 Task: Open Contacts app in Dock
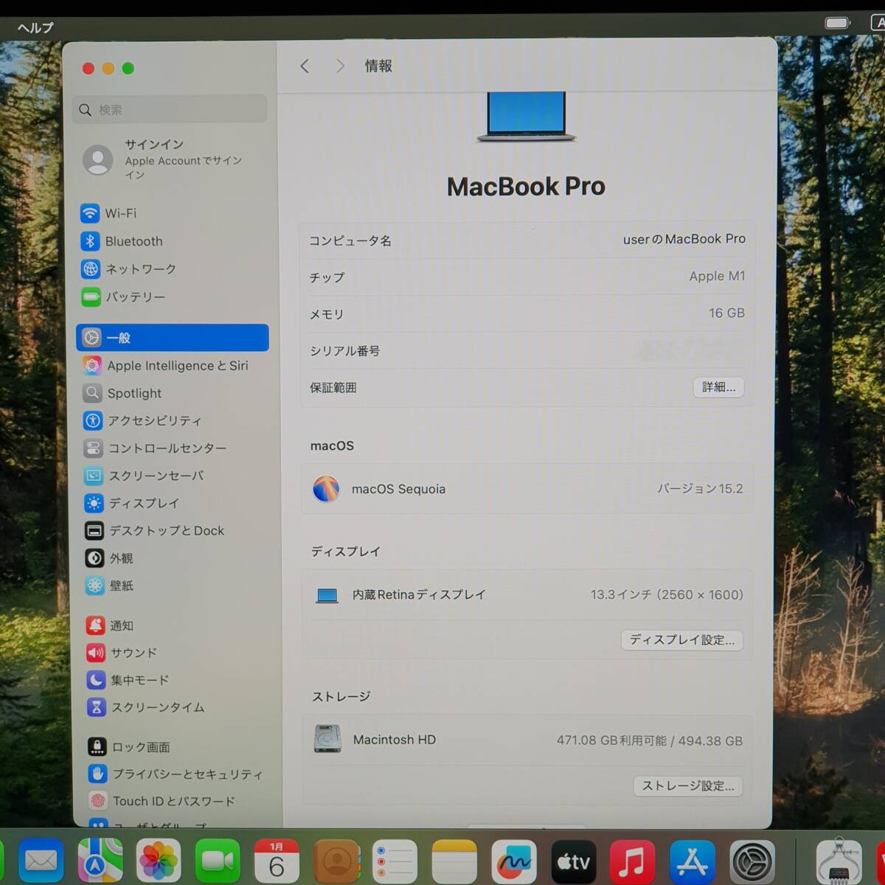336,861
